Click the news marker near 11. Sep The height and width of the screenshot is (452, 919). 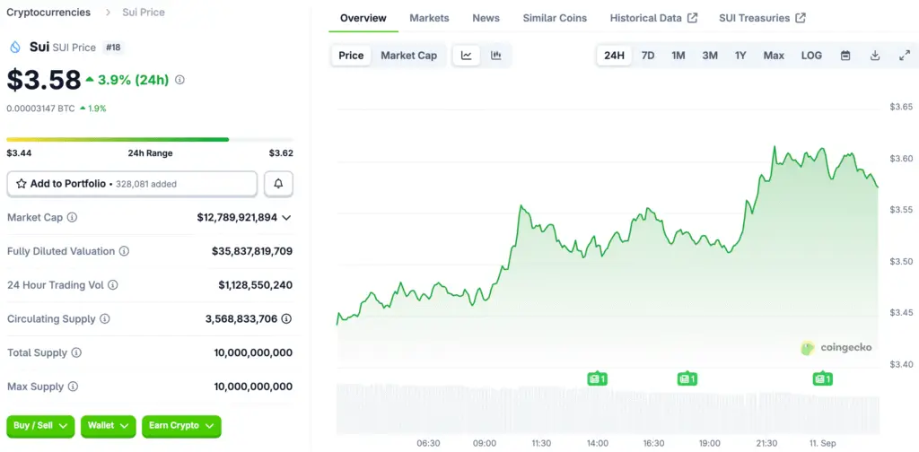click(823, 378)
